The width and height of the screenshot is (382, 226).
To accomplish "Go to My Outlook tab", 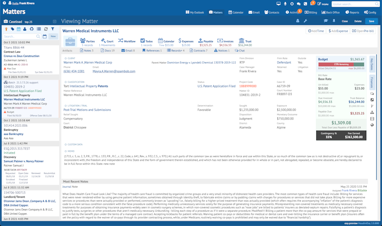I will pyautogui.click(x=195, y=12).
